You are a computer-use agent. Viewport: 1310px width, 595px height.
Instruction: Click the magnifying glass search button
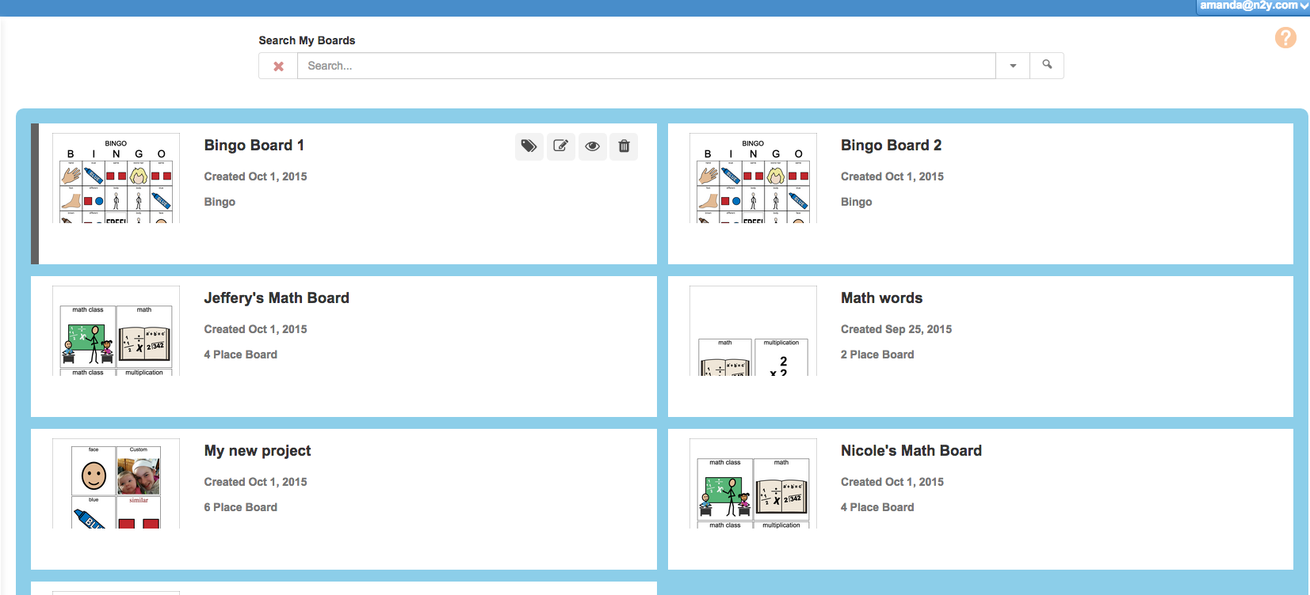pos(1047,66)
